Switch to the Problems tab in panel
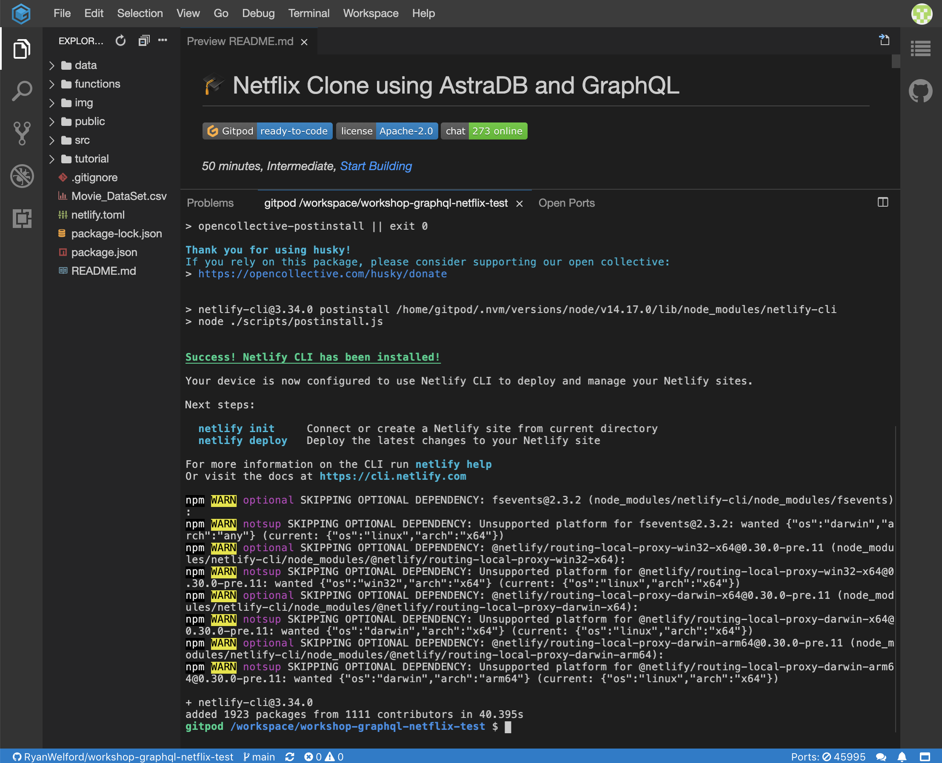The image size is (942, 763). click(210, 203)
